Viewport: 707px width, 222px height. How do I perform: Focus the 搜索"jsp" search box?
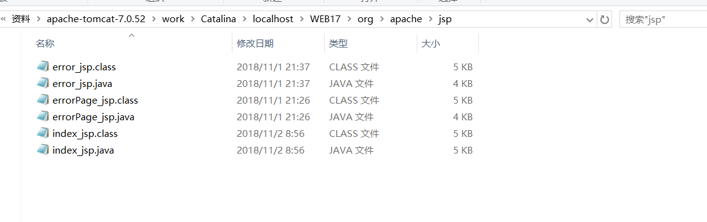coord(663,20)
